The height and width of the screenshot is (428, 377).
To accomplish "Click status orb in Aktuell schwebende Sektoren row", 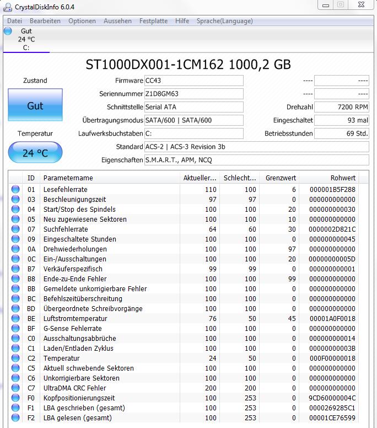I will click(15, 368).
